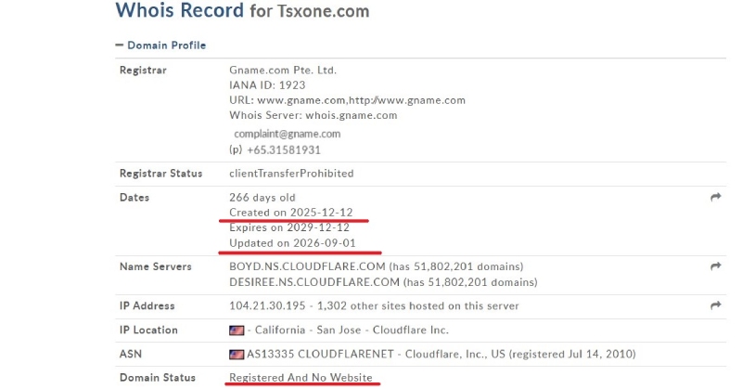The image size is (742, 389).
Task: Select Created on 2025-12-12 date
Action: (x=291, y=213)
